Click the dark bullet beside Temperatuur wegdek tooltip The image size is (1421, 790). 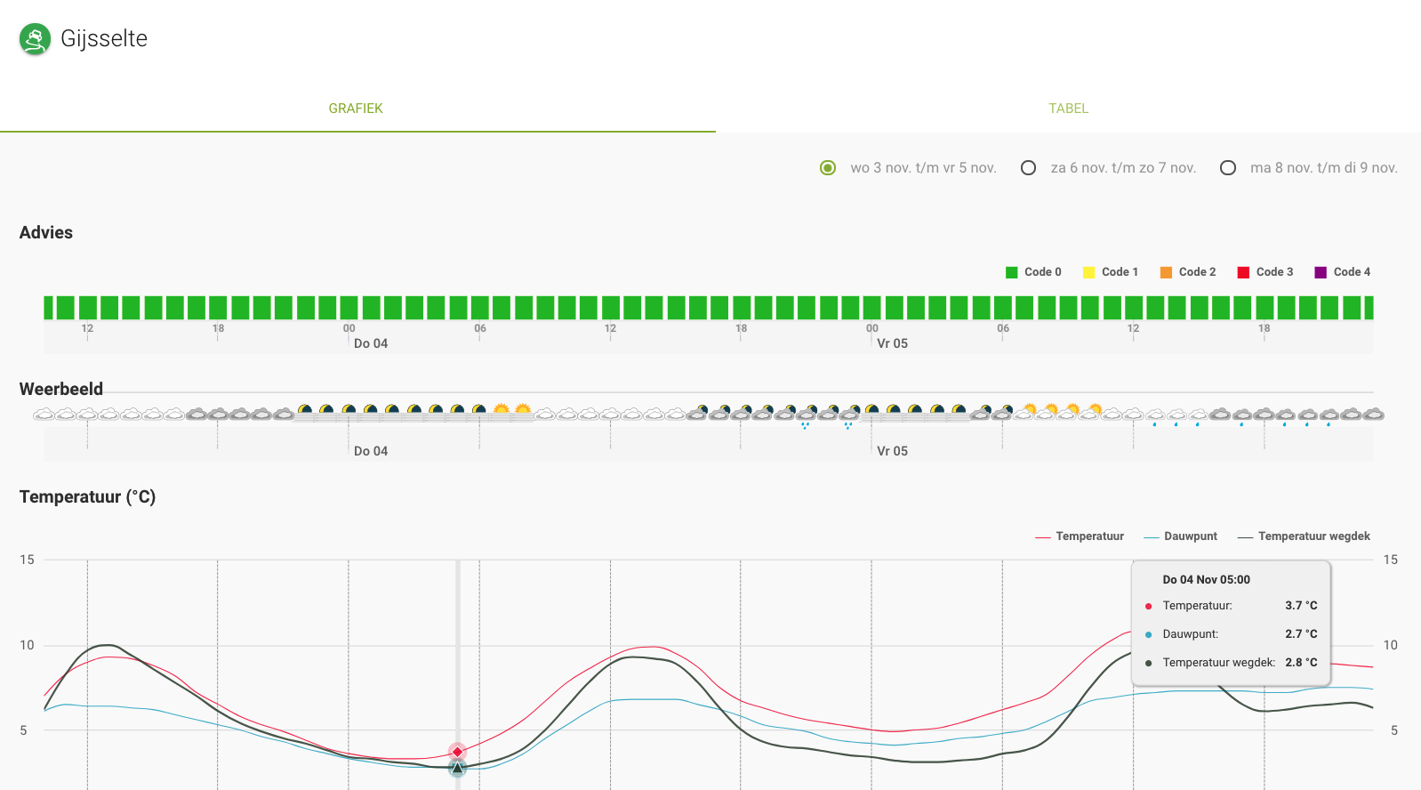pyautogui.click(x=1149, y=663)
